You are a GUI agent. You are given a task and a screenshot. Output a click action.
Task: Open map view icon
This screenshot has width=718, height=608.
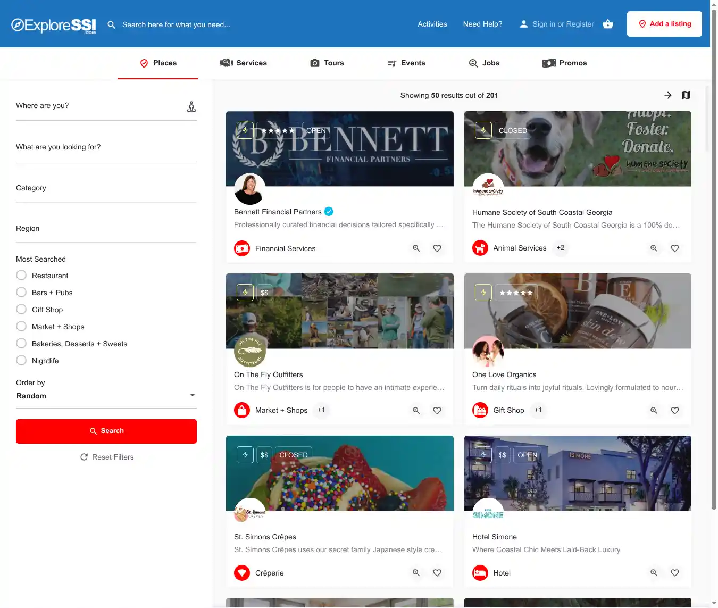click(686, 95)
